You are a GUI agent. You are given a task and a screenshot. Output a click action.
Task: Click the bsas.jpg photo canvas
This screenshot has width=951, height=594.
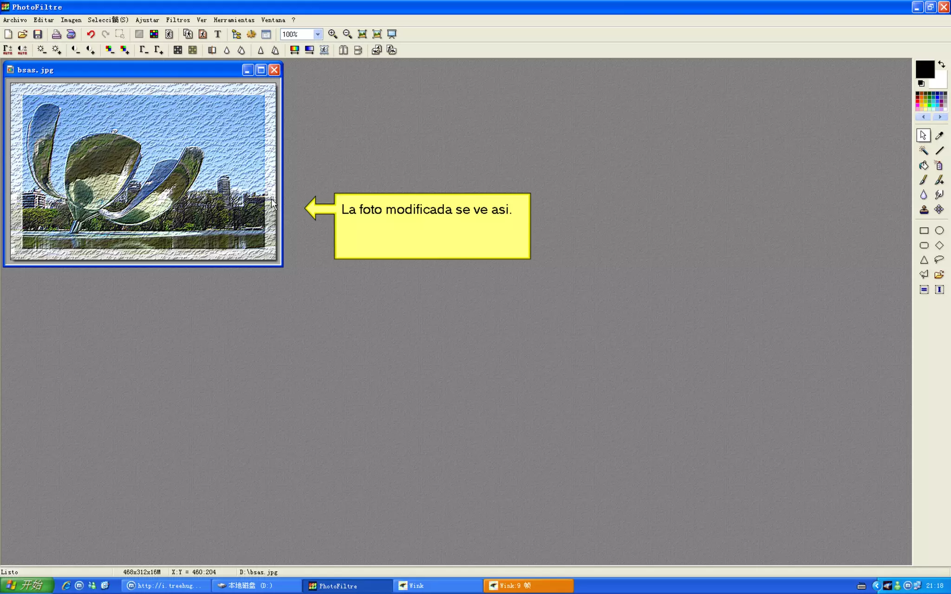[143, 171]
